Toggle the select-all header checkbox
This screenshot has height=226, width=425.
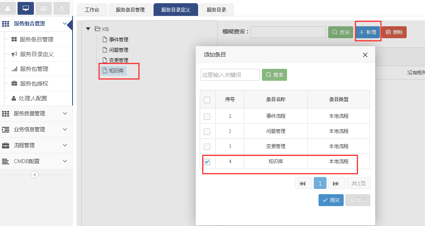[x=207, y=100]
